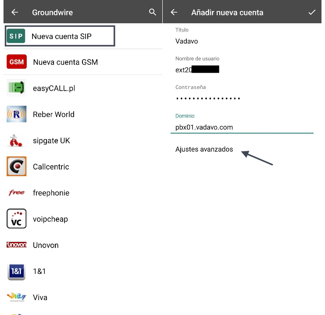325x315 pixels.
Task: Confirm new account with the checkmark icon
Action: click(312, 12)
